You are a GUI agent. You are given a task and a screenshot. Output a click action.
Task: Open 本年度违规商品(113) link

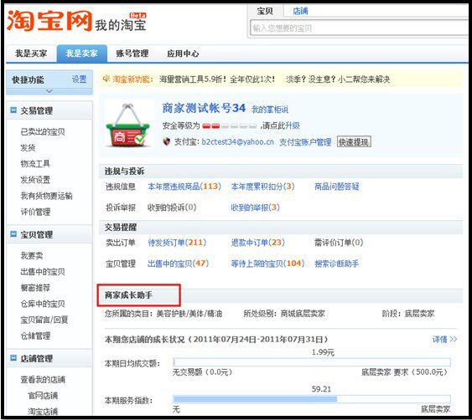(184, 187)
